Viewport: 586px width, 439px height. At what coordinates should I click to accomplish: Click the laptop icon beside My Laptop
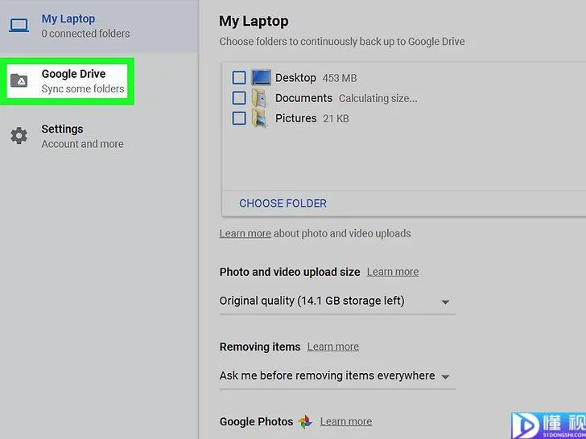[x=19, y=26]
